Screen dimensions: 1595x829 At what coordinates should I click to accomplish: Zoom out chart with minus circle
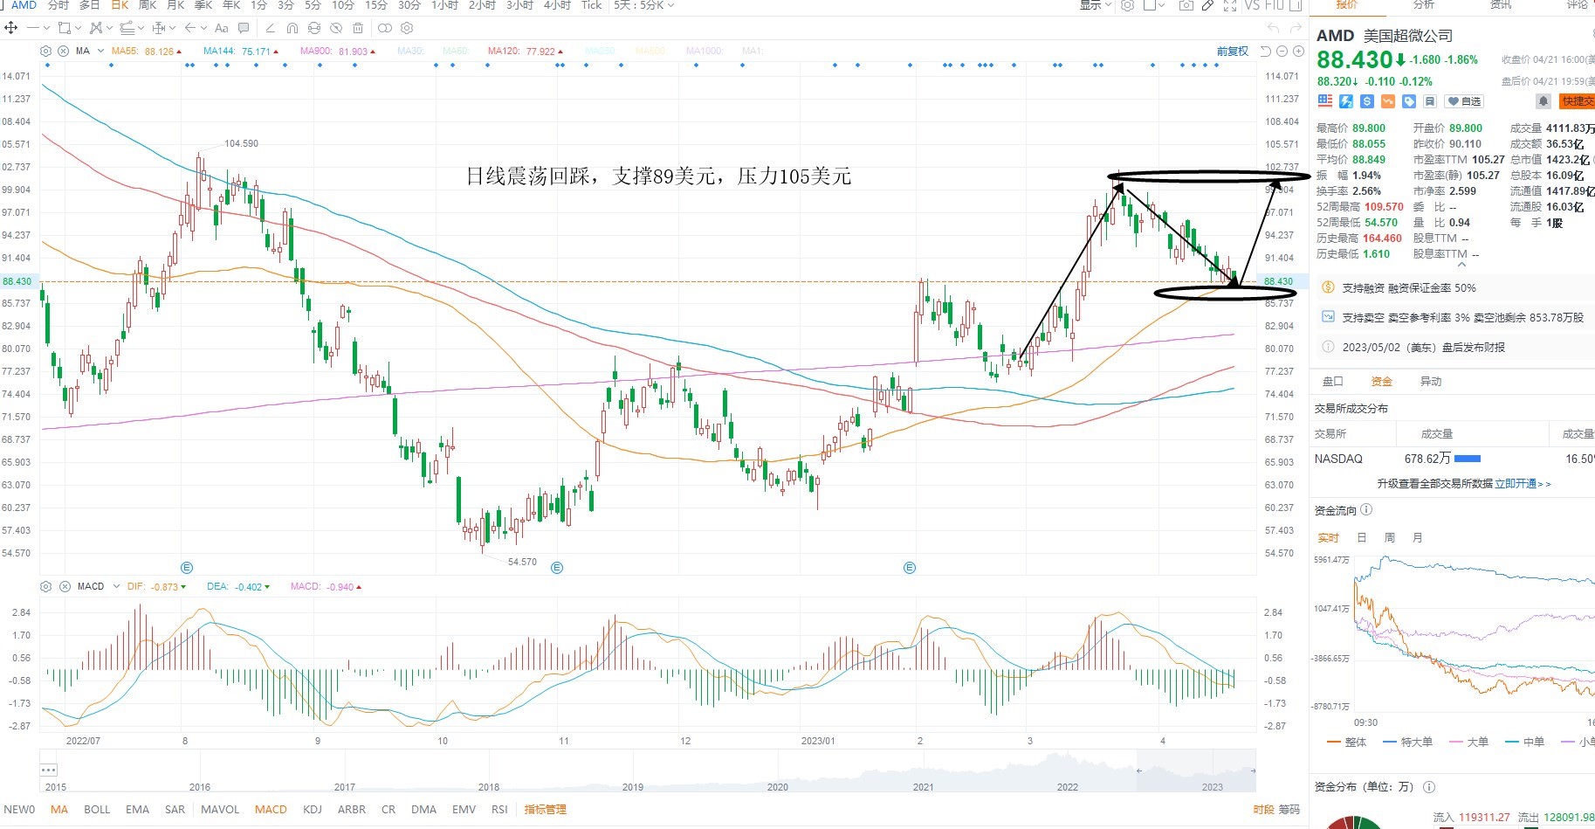point(1282,52)
